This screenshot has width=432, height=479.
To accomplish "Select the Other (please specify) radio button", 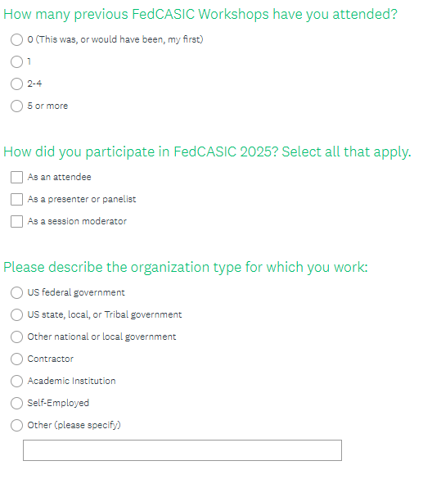I will pos(17,425).
